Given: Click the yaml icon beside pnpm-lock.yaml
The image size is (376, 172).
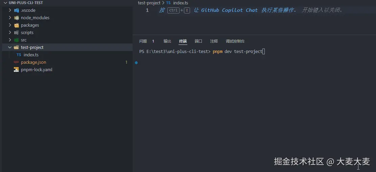Looking at the screenshot, I should click(x=16, y=69).
